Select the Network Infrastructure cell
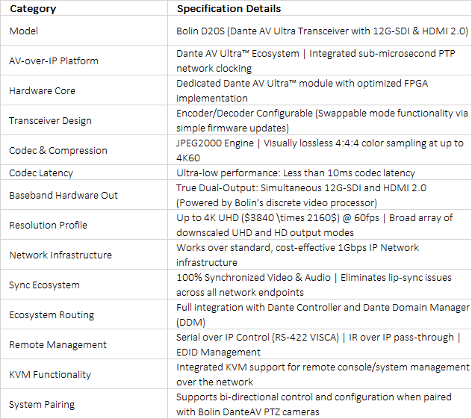Viewport: 472px width, 419px height. pyautogui.click(x=84, y=255)
